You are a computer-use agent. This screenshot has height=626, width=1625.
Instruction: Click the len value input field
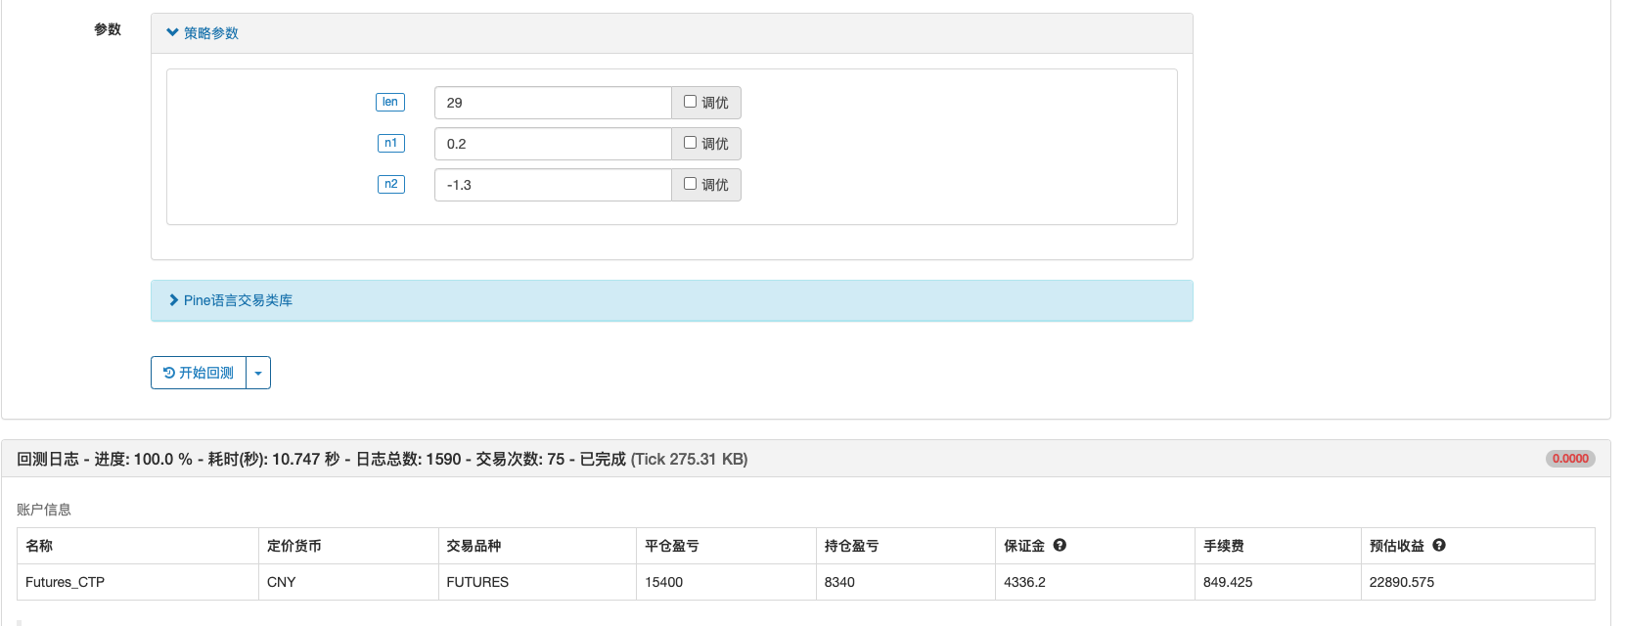[552, 103]
